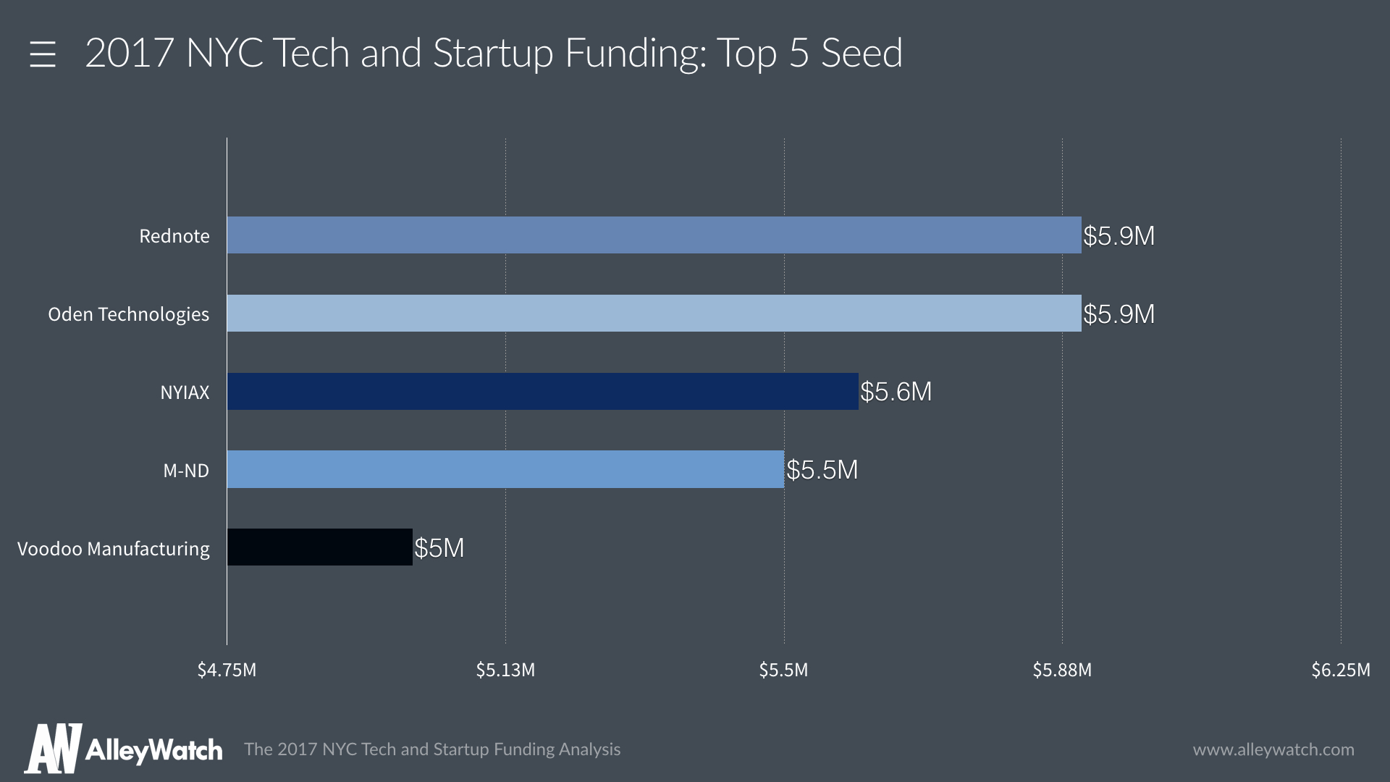Click the $5.5M value label on M-ND bar
The height and width of the screenshot is (782, 1390).
coord(822,470)
